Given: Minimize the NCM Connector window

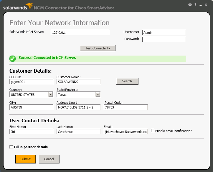Looking at the screenshot, I should click(x=201, y=5).
